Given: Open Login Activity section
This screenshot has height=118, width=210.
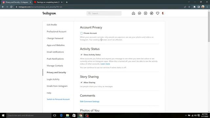Looking at the screenshot, I should (x=53, y=79).
